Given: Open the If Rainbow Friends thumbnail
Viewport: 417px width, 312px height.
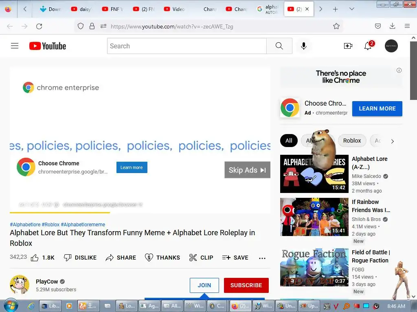Looking at the screenshot, I should click(x=314, y=217).
